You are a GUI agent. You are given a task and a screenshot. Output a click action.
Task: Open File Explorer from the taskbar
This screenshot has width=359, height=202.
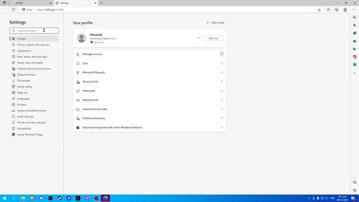pos(23,198)
